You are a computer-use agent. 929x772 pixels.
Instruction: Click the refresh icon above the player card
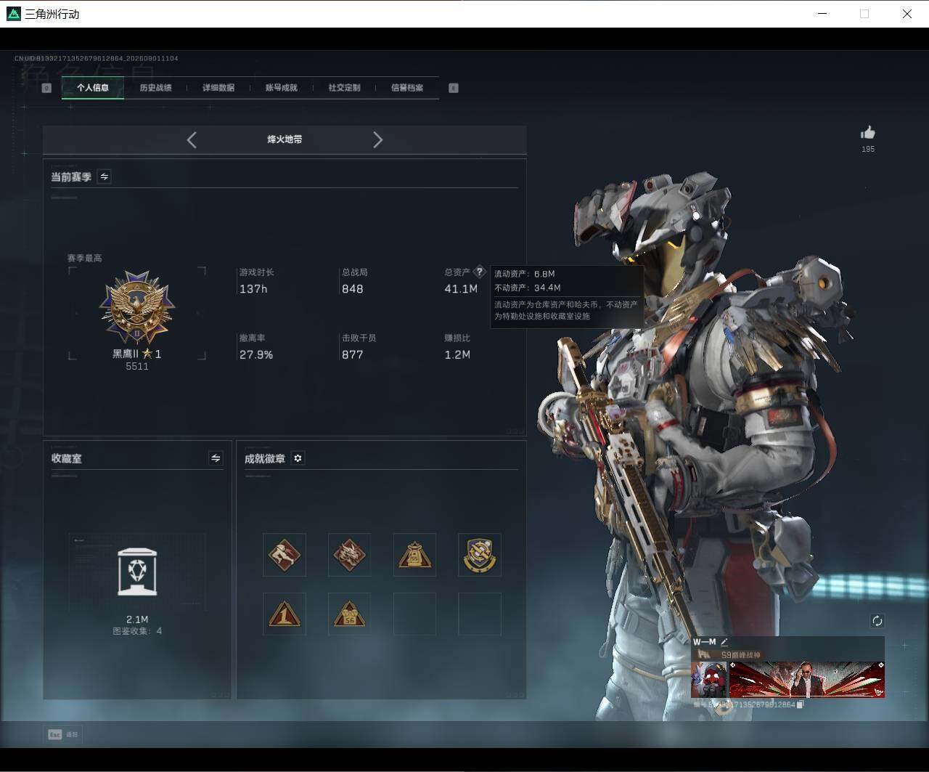tap(877, 620)
